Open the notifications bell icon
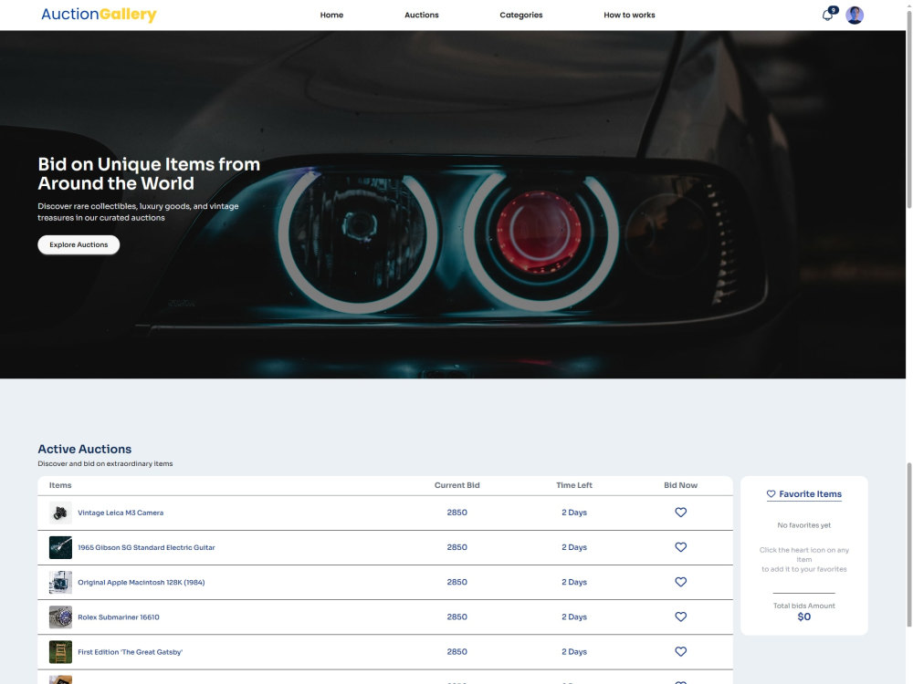 (x=827, y=16)
